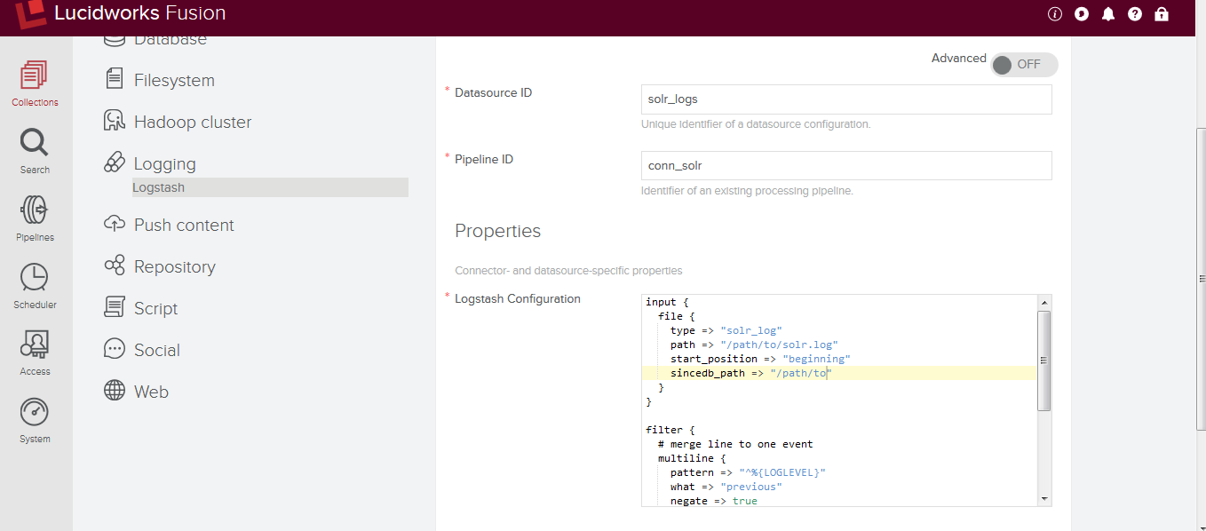The width and height of the screenshot is (1206, 531).
Task: Open Collections in left sidebar
Action: [x=35, y=84]
